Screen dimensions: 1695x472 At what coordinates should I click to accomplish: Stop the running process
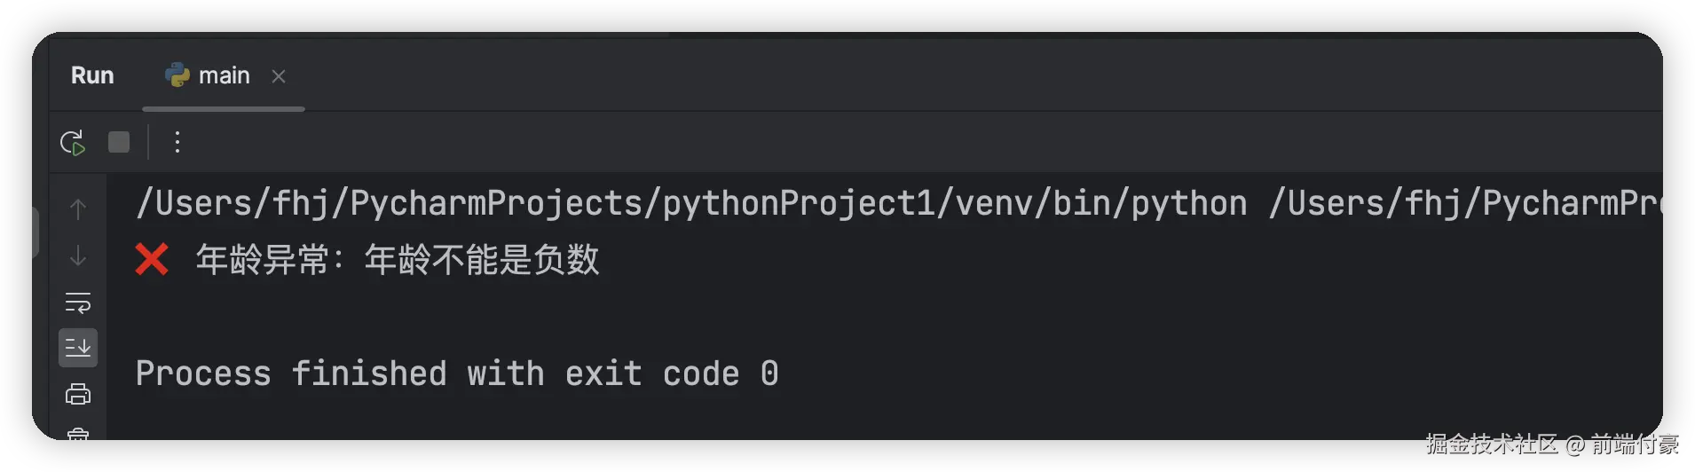119,143
